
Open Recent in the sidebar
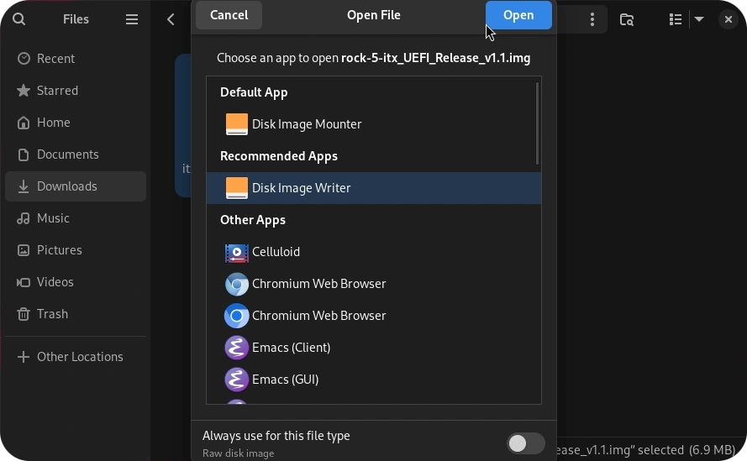click(76, 59)
